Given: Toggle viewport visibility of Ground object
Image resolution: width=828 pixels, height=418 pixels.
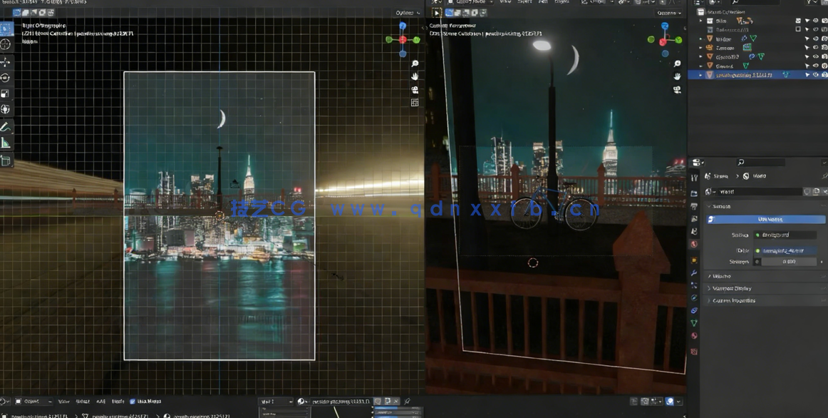Looking at the screenshot, I should tap(816, 66).
